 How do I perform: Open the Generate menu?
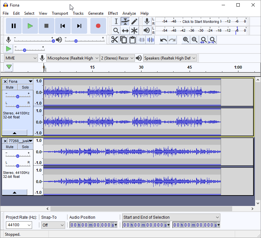[x=96, y=13]
